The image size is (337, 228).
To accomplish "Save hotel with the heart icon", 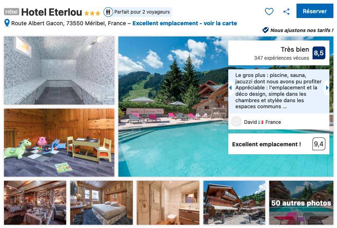I will point(269,11).
